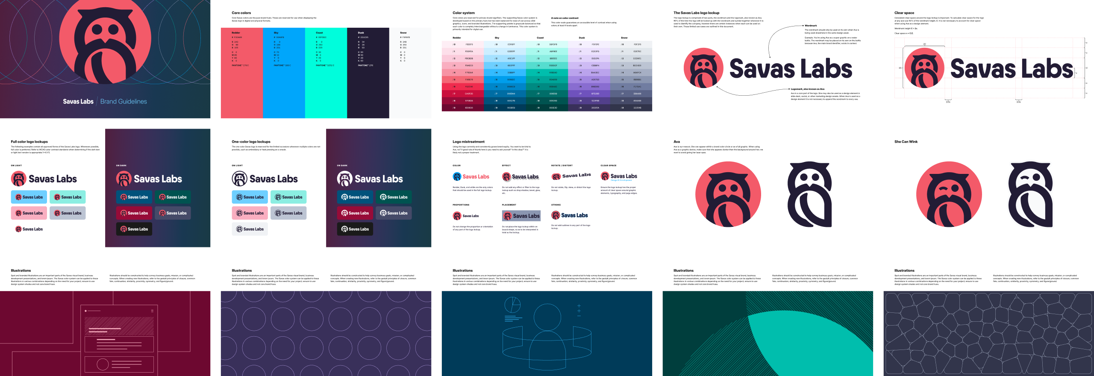Click the 'Brand Guidelines' text on the cover
Viewport: 1094px width, 376px height.
click(124, 101)
